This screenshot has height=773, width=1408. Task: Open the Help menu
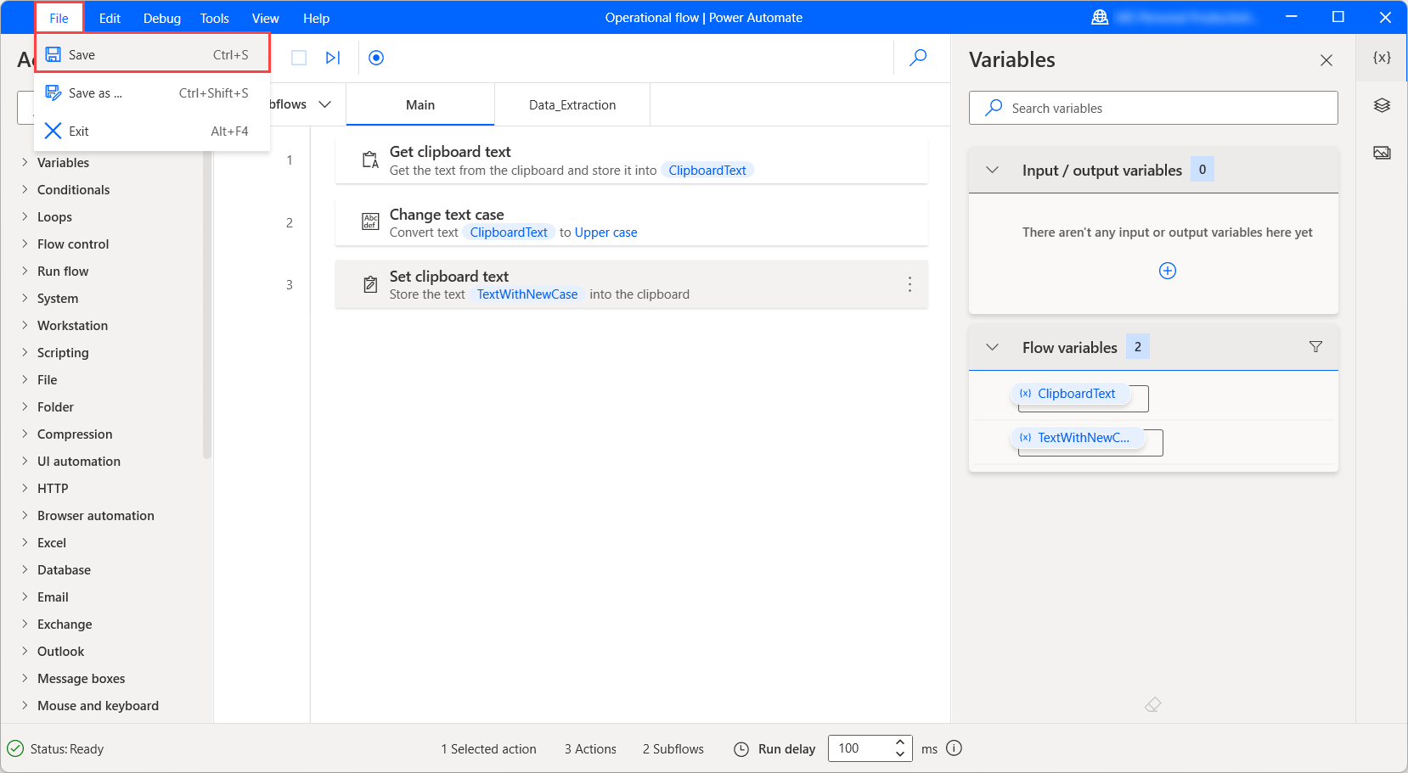click(x=316, y=18)
